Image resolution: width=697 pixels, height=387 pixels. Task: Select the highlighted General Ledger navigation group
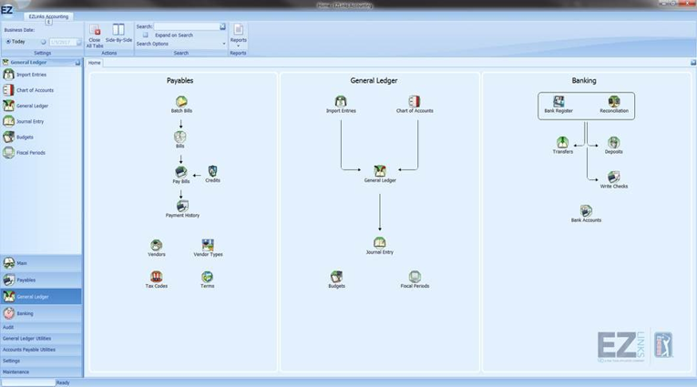41,296
